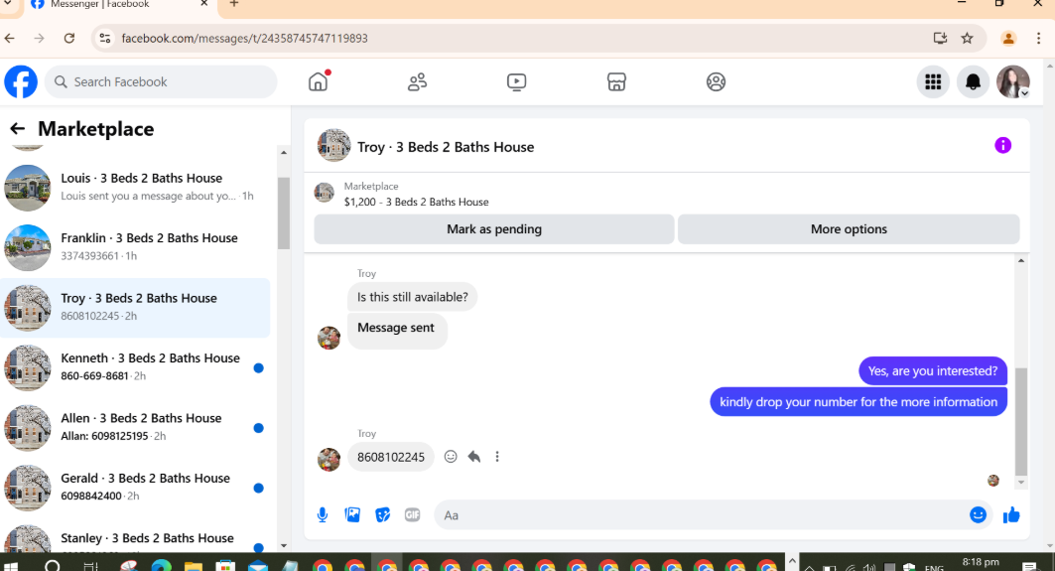The image size is (1055, 571).
Task: Record a voice clip with microphone icon
Action: pos(323,515)
